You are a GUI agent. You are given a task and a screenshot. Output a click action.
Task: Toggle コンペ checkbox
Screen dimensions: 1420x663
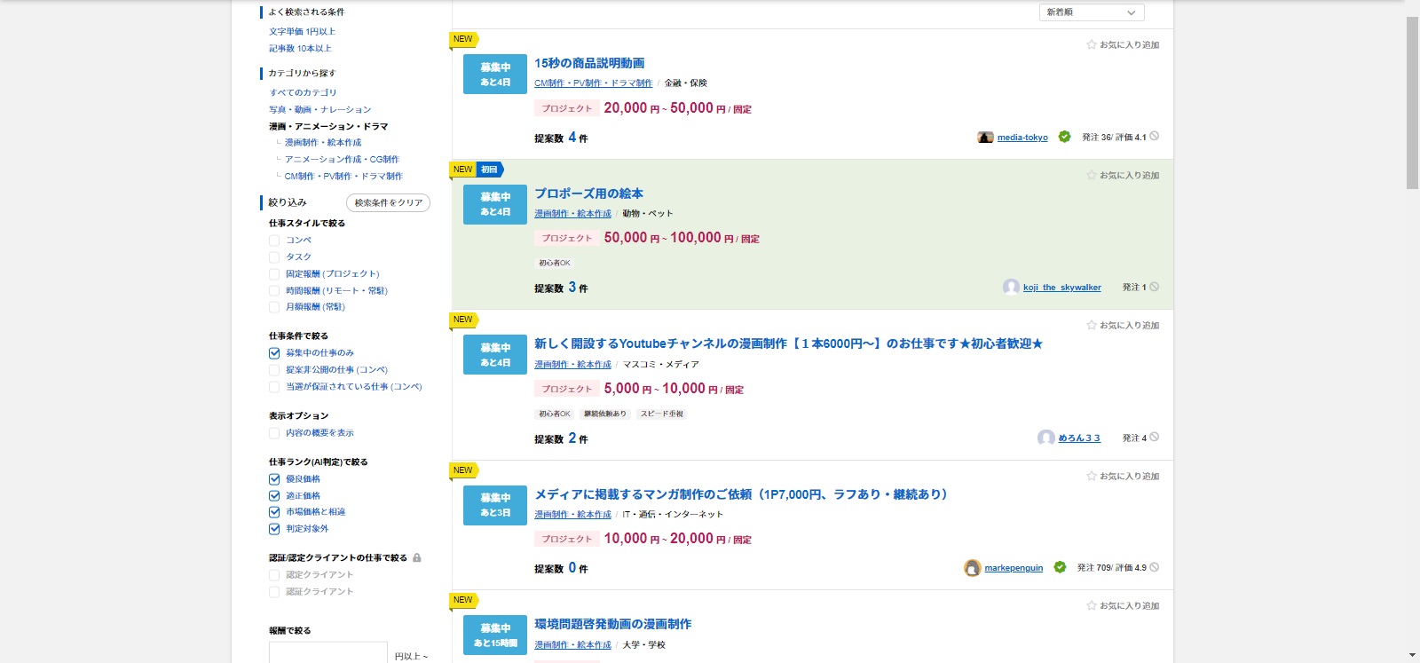[274, 241]
